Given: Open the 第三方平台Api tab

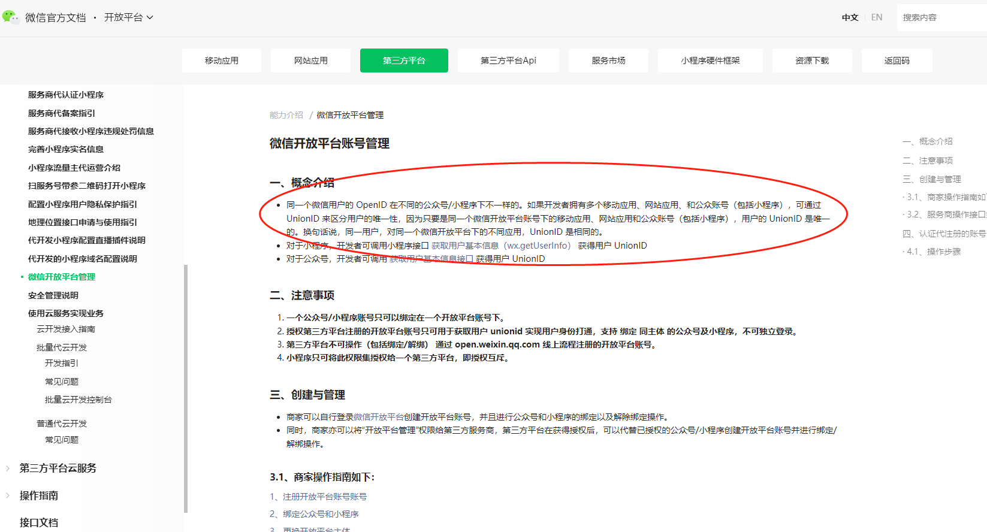Looking at the screenshot, I should [x=508, y=61].
